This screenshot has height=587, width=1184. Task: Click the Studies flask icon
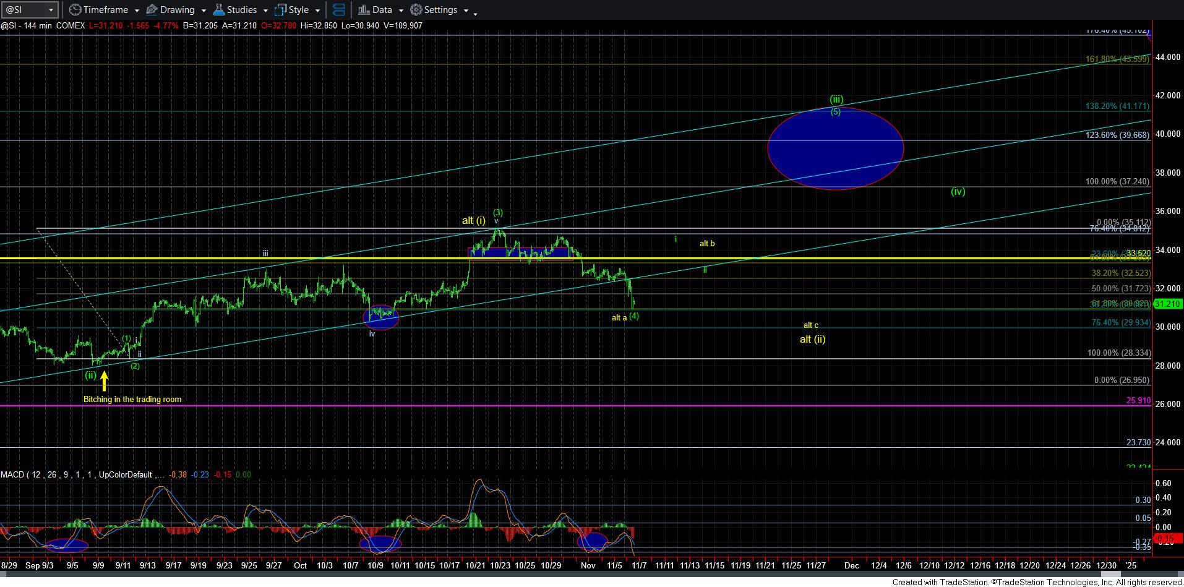point(218,10)
